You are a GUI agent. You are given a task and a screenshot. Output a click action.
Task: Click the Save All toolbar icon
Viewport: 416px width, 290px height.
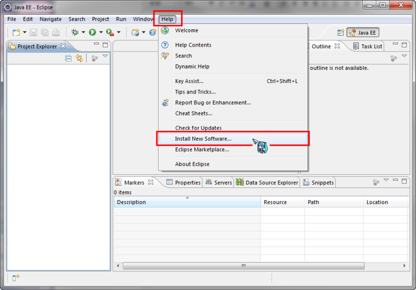pos(45,33)
